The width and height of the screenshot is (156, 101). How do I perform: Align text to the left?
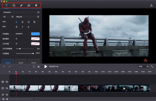pyautogui.click(x=17, y=22)
